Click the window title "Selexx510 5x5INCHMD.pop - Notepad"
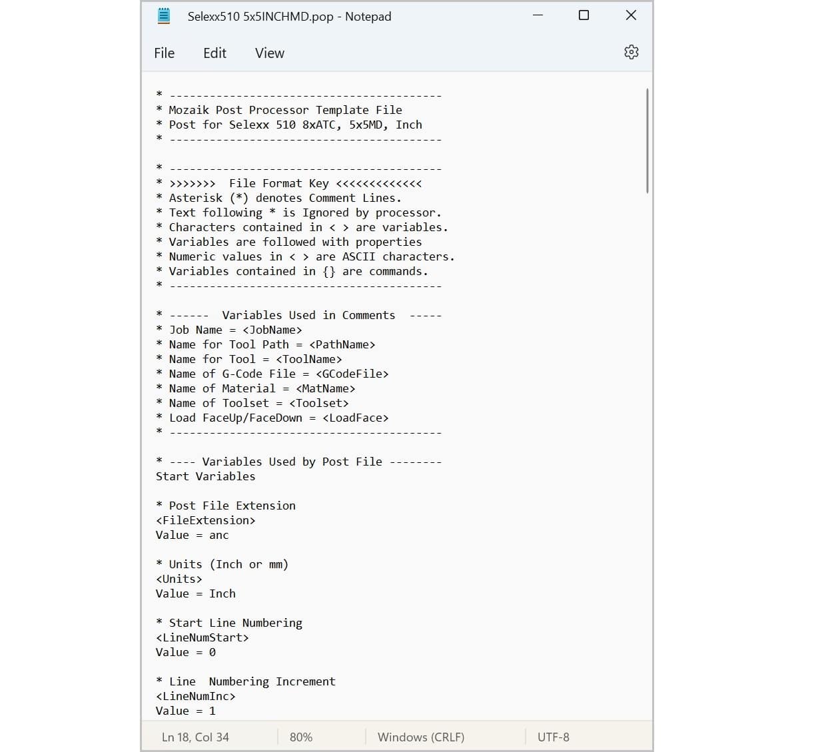 pyautogui.click(x=289, y=17)
